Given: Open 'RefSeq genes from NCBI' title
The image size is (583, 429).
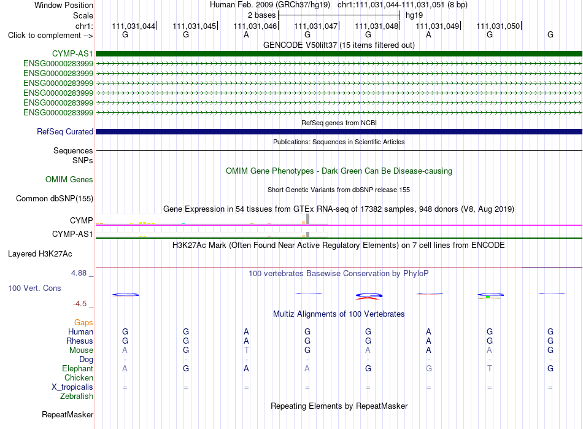Looking at the screenshot, I should pyautogui.click(x=339, y=123).
